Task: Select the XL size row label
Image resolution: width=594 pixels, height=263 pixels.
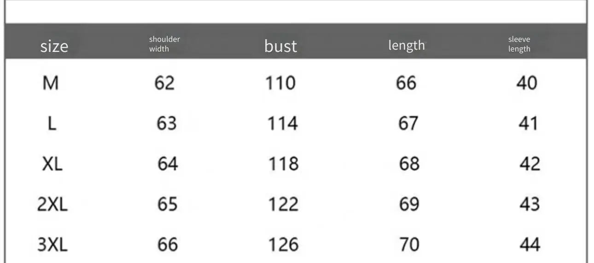Action: coord(52,164)
